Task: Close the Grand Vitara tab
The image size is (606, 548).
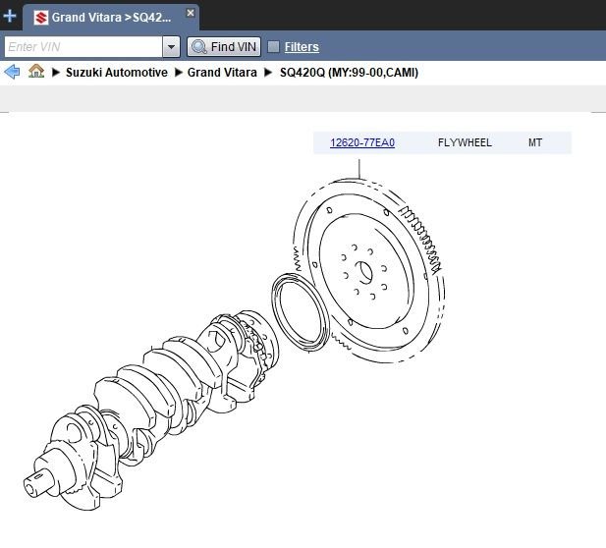Action: click(x=191, y=13)
